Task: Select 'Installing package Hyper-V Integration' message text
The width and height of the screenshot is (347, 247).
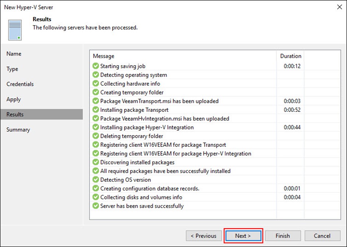Action: point(147,127)
